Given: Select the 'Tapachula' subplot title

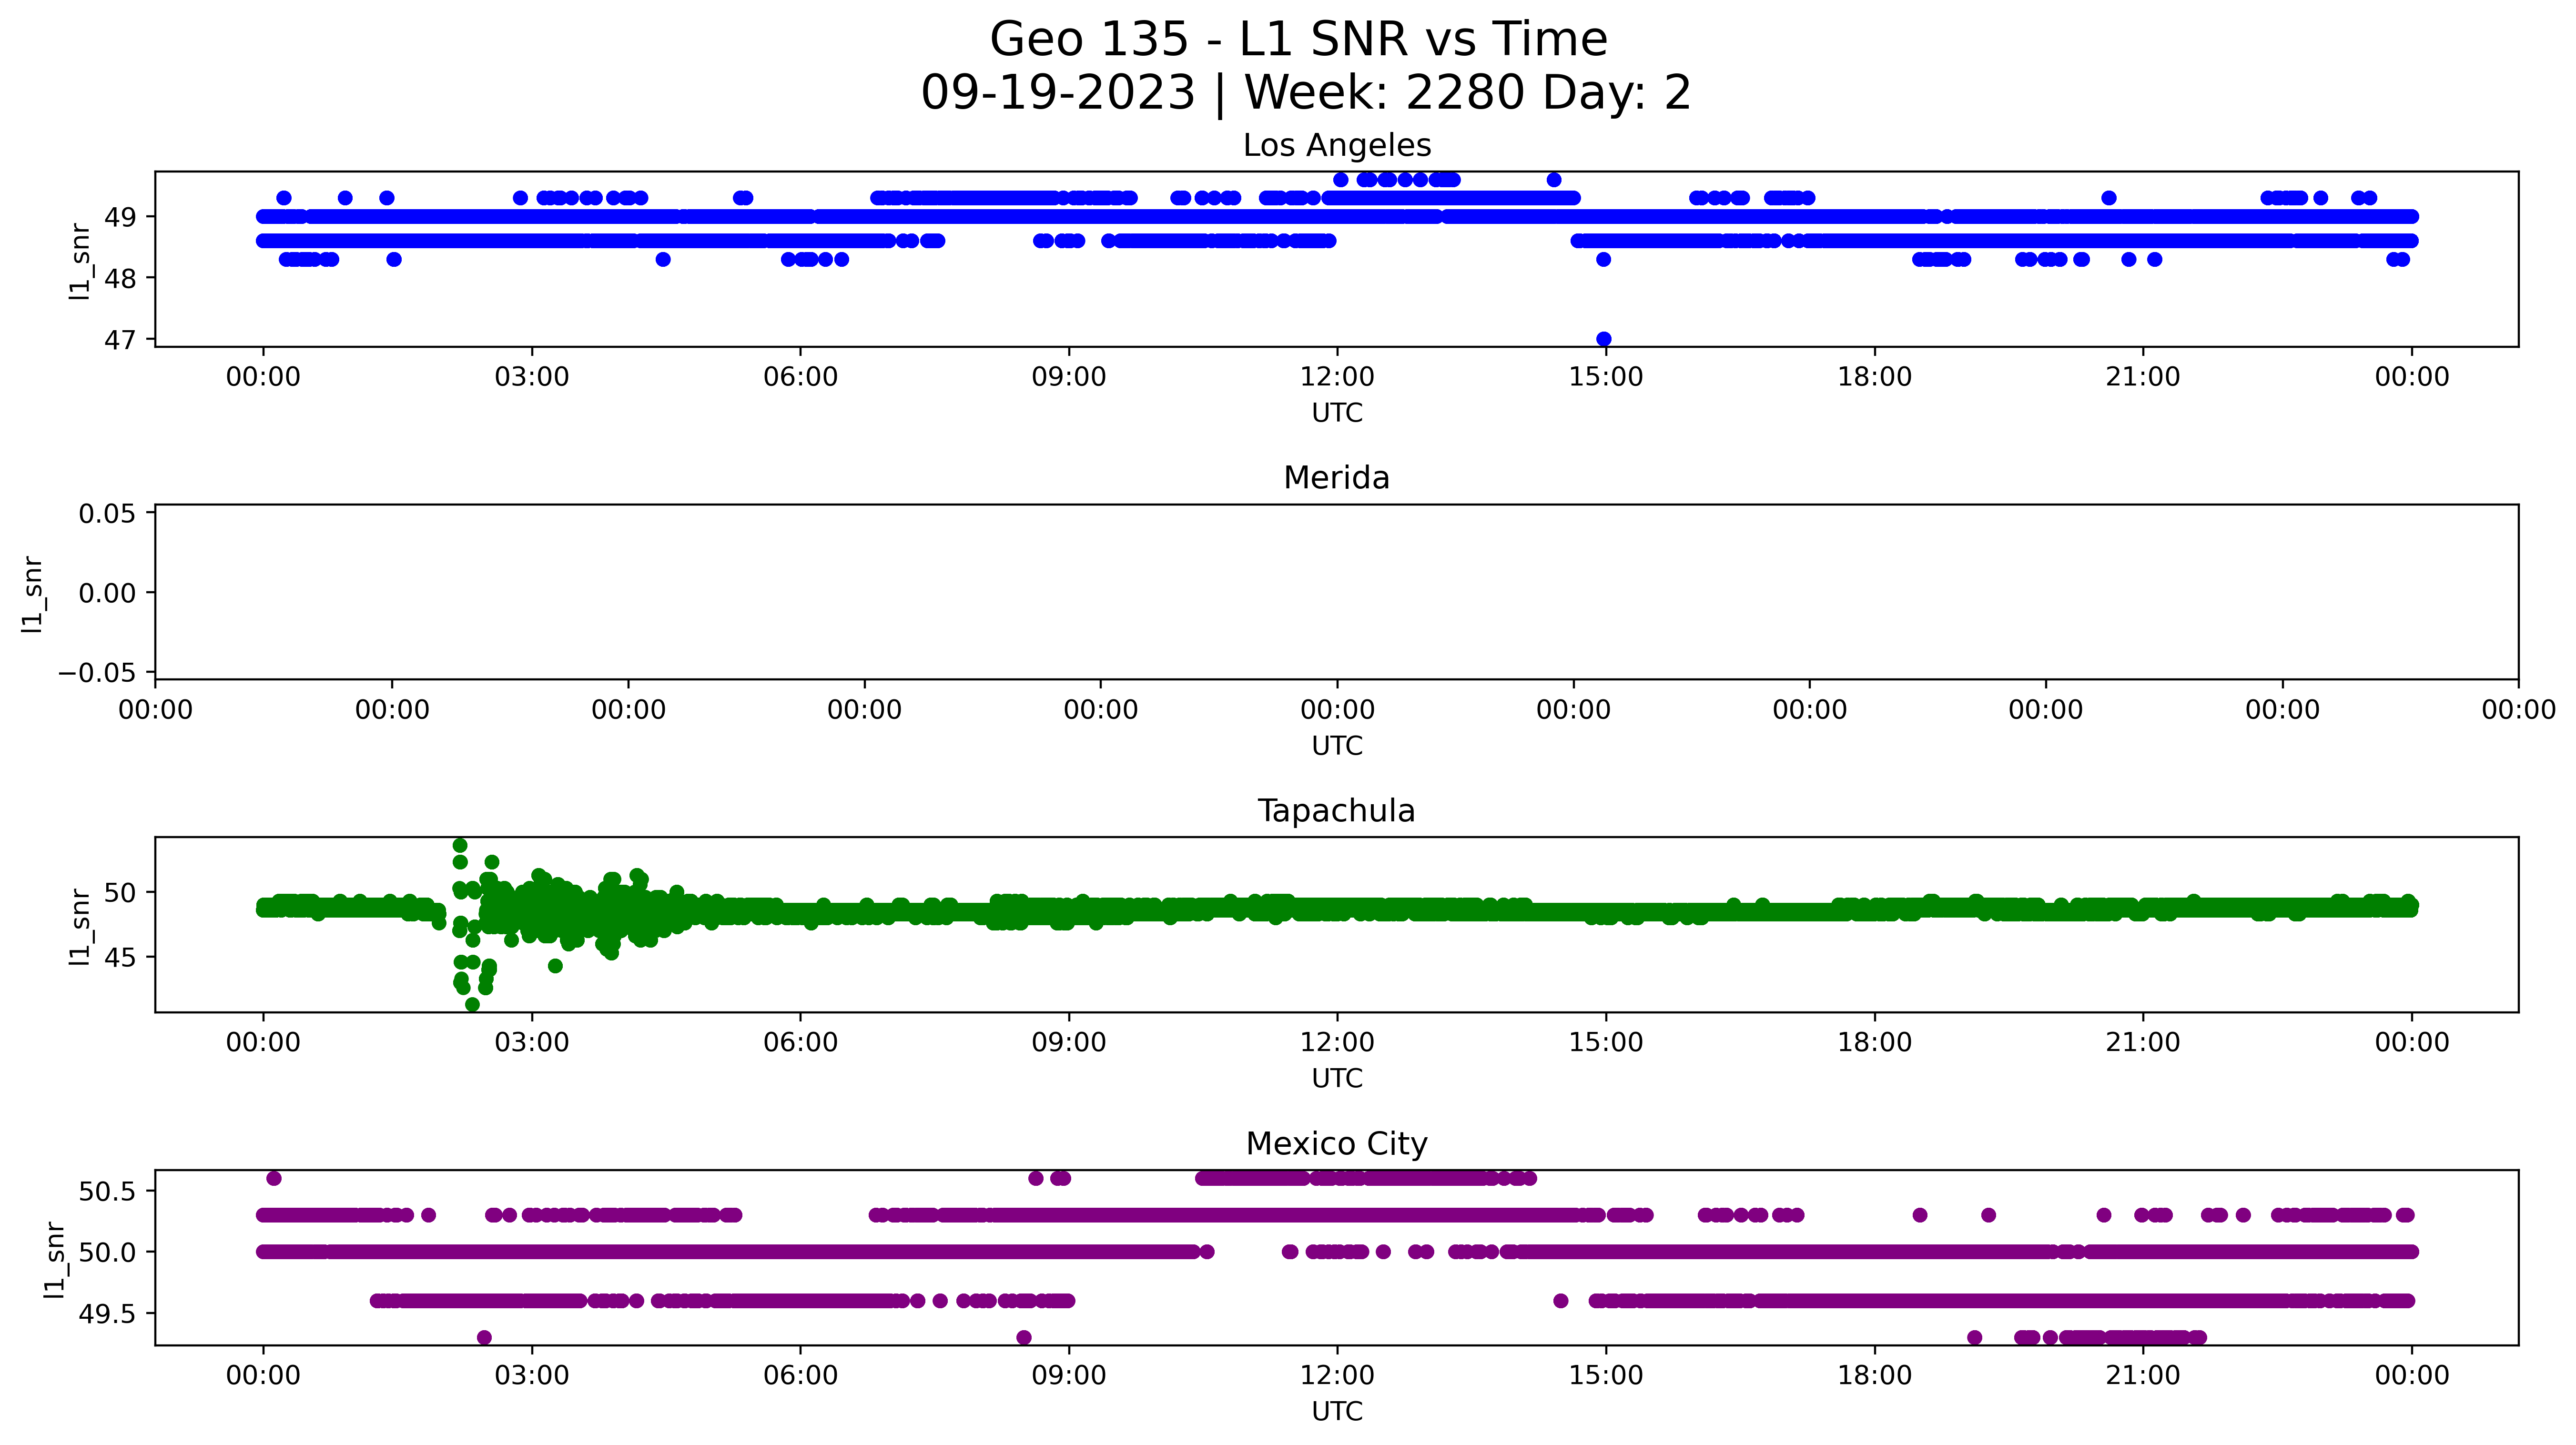Looking at the screenshot, I should (x=1337, y=811).
